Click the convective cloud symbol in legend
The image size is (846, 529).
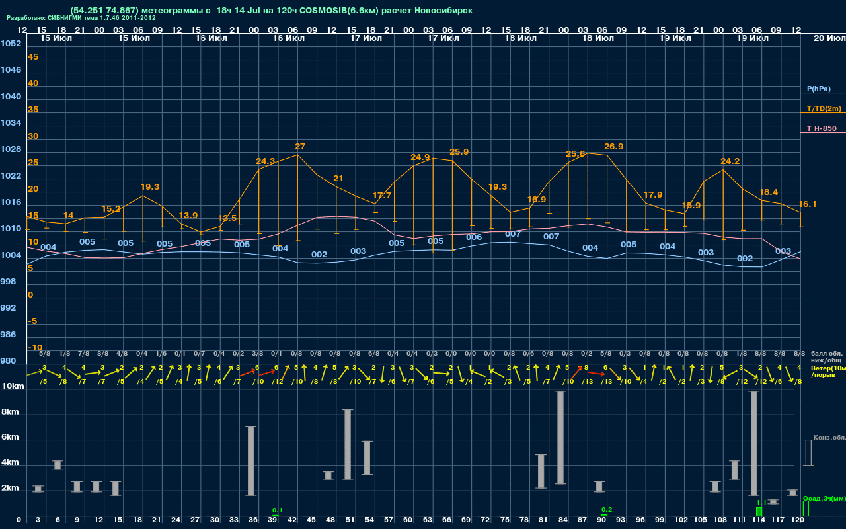(808, 453)
